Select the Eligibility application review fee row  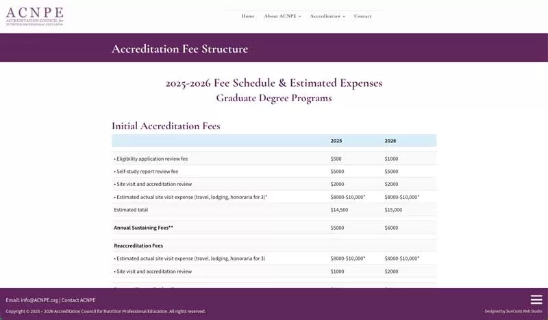(151, 159)
